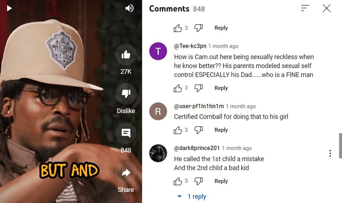Click the purple T avatar of @Tee-kc3pn
Screen dimensions: 342x203
pos(158,51)
